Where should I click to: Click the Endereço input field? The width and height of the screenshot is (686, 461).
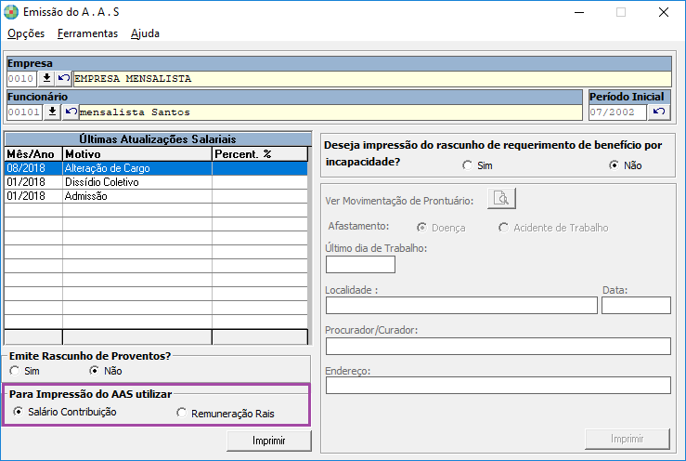498,385
